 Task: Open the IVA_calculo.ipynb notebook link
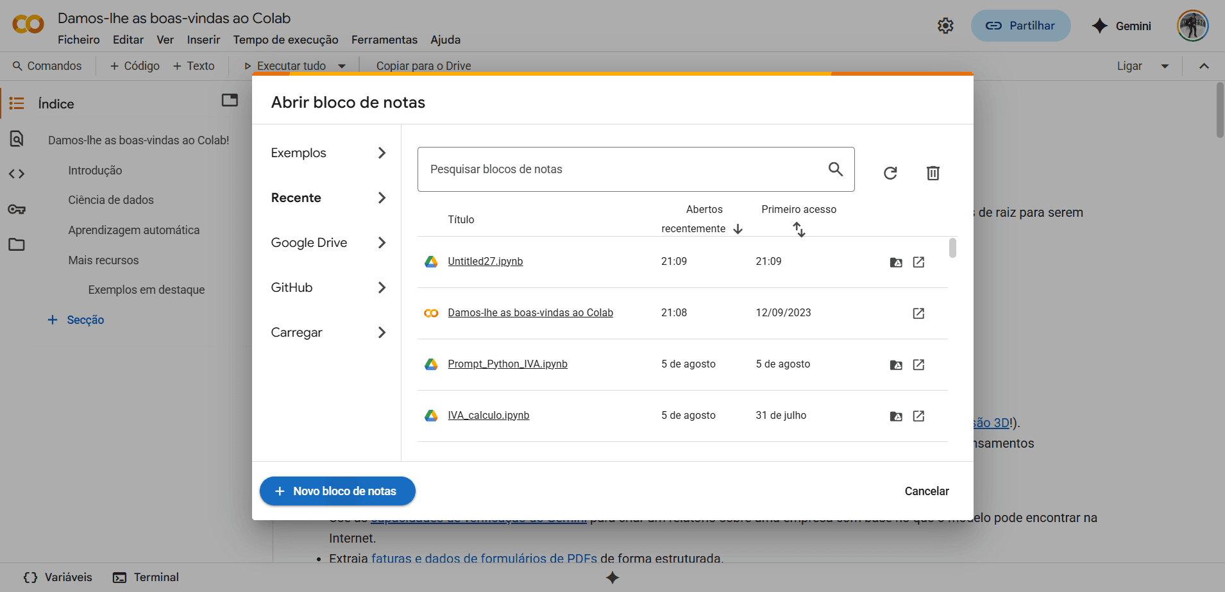point(489,415)
